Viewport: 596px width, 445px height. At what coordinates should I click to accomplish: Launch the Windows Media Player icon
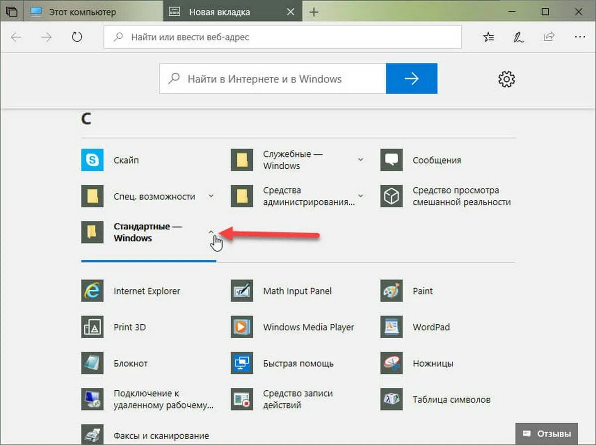pos(242,327)
